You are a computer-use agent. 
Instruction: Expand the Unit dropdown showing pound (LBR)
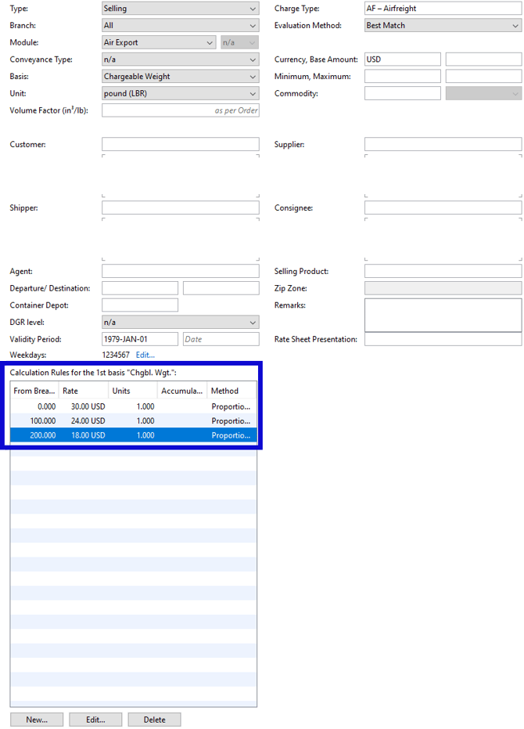pos(180,93)
